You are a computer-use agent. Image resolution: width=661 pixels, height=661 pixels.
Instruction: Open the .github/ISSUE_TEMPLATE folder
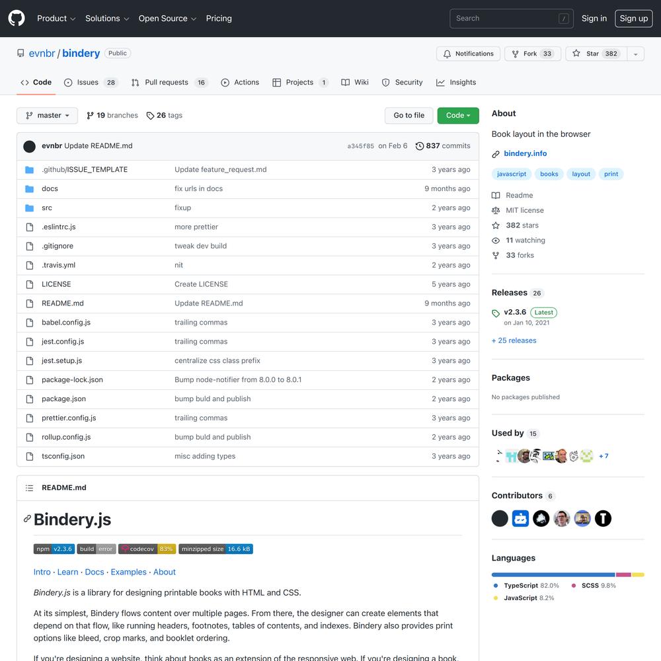85,169
